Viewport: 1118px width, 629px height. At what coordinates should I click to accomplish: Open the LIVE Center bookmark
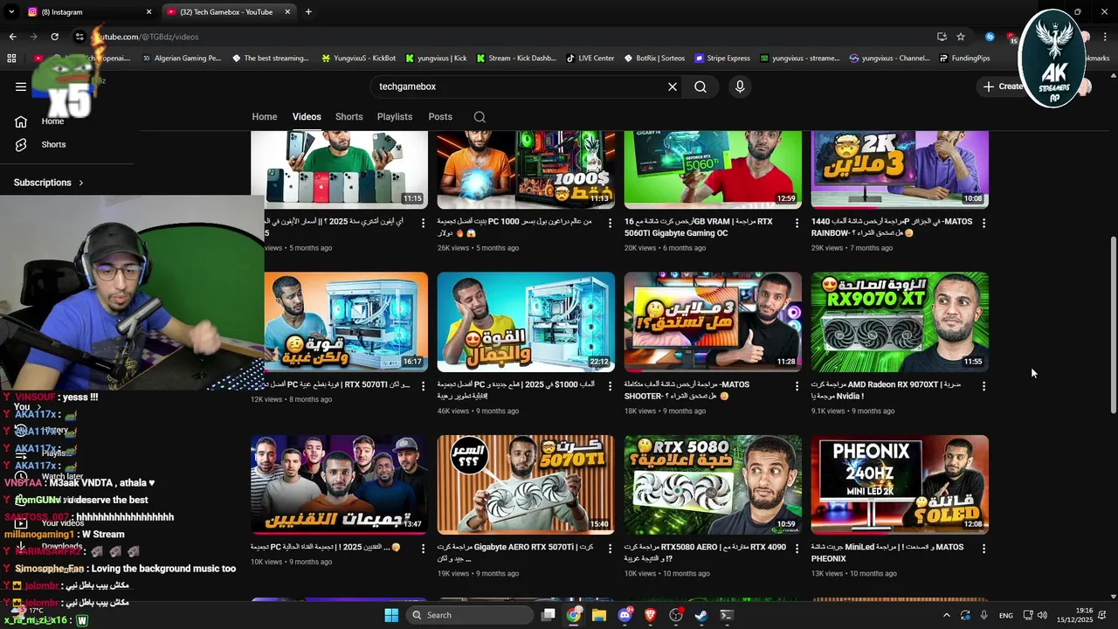coord(590,59)
